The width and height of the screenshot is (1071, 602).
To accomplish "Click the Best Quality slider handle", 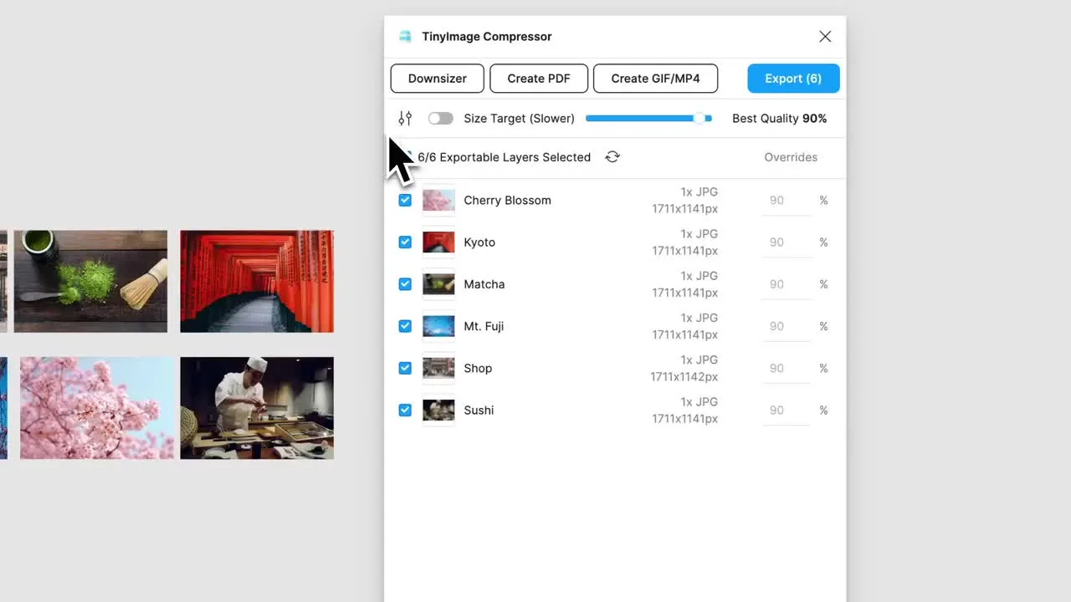I will pyautogui.click(x=699, y=119).
